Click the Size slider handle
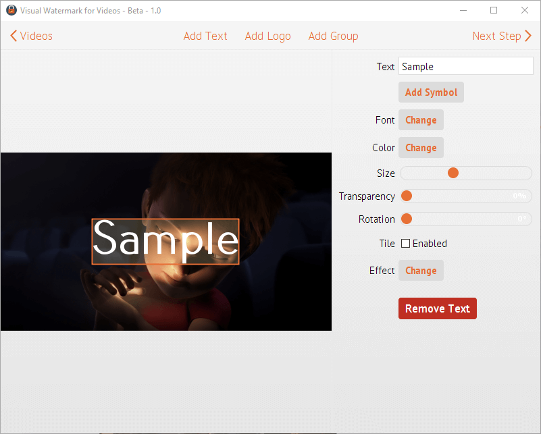 pyautogui.click(x=453, y=173)
